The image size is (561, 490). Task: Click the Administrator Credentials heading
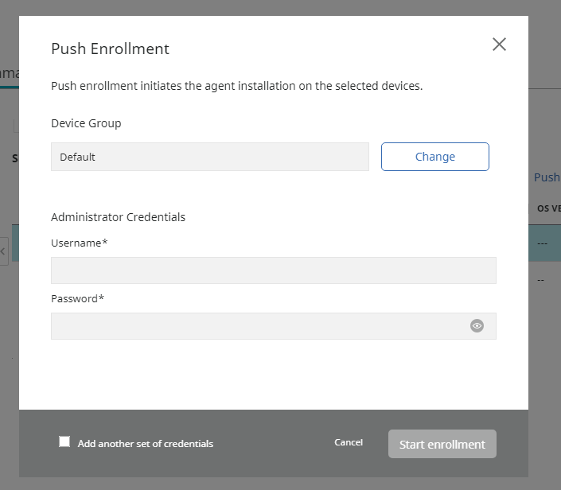pos(118,216)
